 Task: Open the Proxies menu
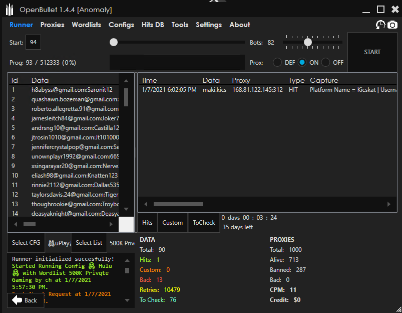52,25
